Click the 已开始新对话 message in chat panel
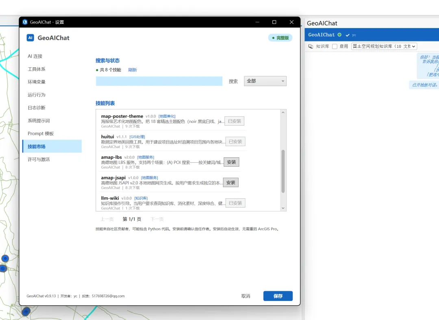The image size is (439, 320). click(424, 85)
